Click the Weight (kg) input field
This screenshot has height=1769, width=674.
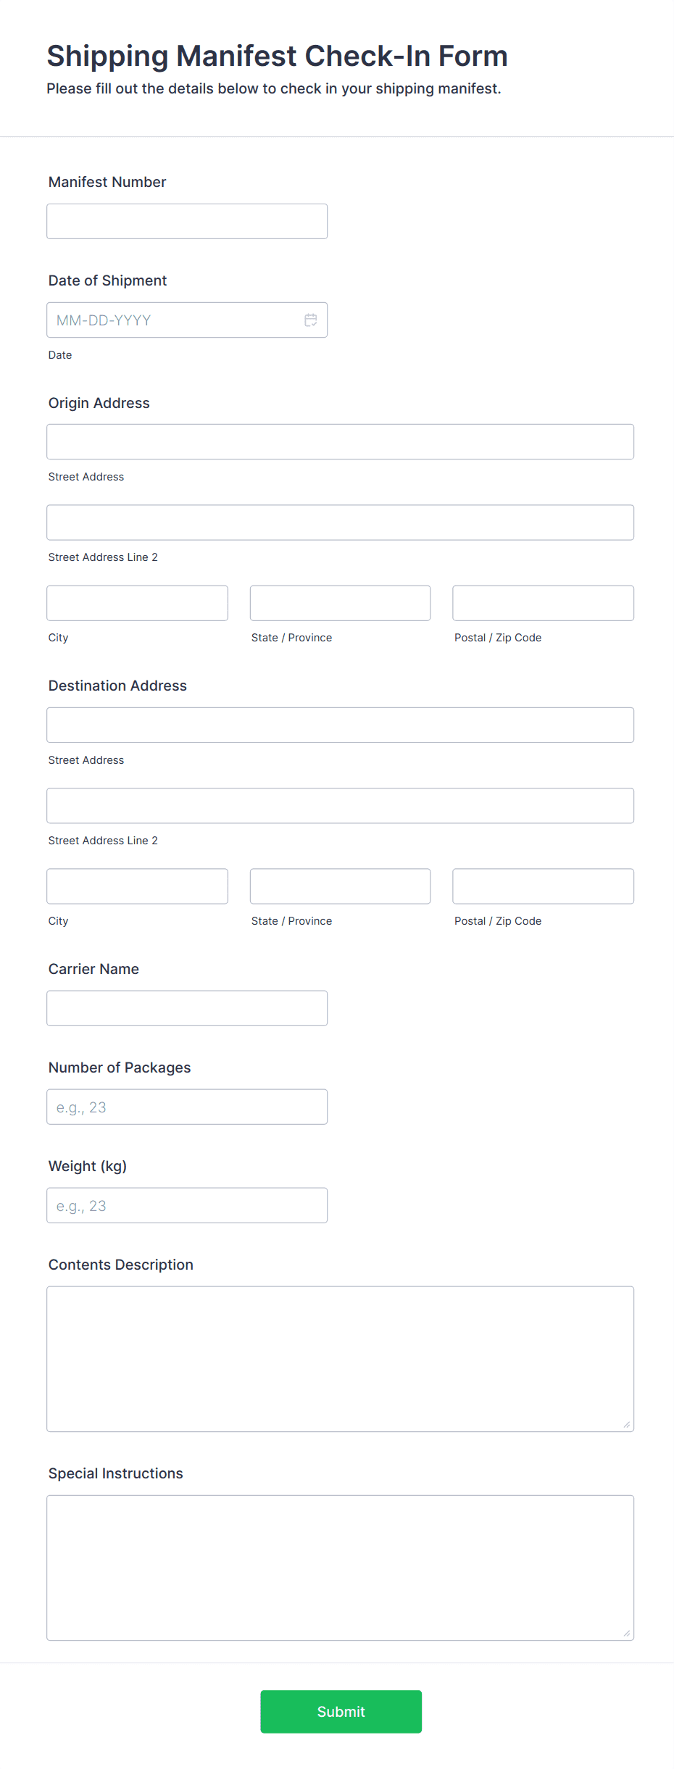click(186, 1204)
